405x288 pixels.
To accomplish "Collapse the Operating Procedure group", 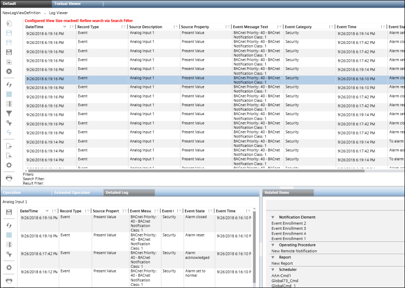I will point(273,245).
